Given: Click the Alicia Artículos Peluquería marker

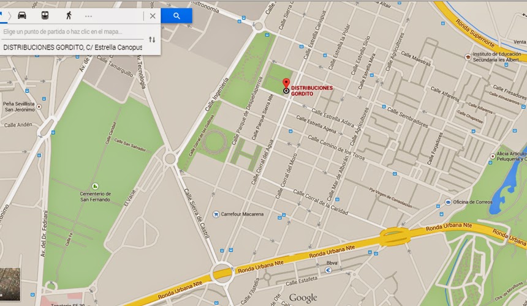Looking at the screenshot, I should [493, 156].
